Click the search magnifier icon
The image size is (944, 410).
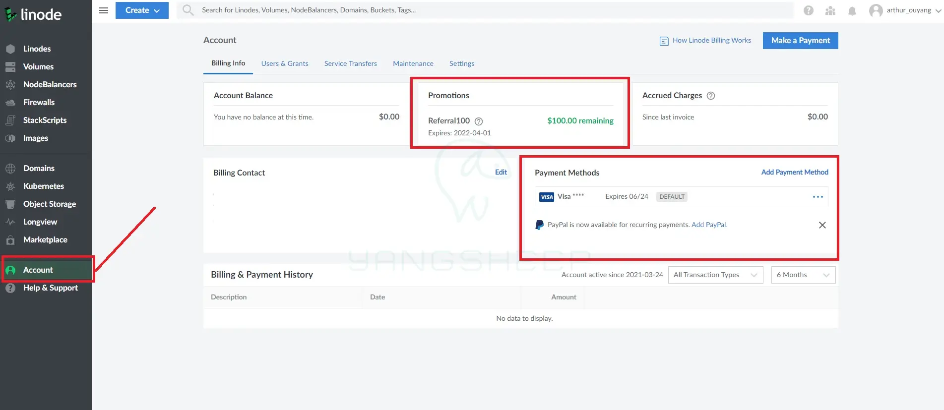(188, 10)
